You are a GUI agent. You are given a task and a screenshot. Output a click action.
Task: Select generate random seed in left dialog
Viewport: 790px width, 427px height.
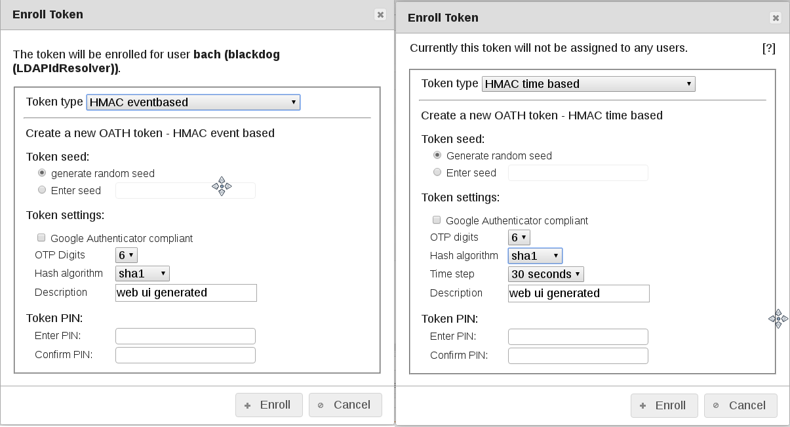pyautogui.click(x=42, y=173)
